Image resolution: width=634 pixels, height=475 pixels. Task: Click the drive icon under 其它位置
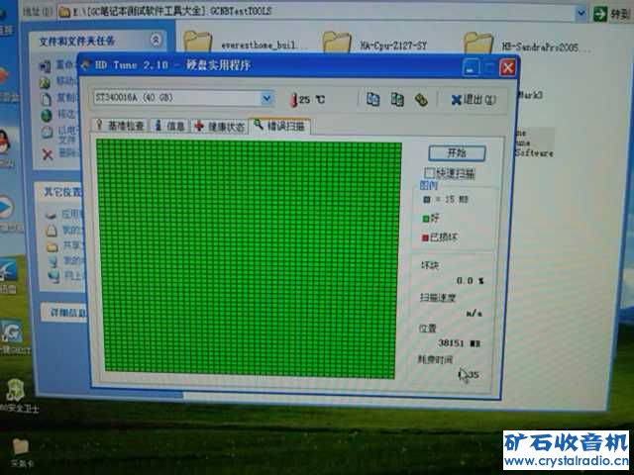click(51, 215)
